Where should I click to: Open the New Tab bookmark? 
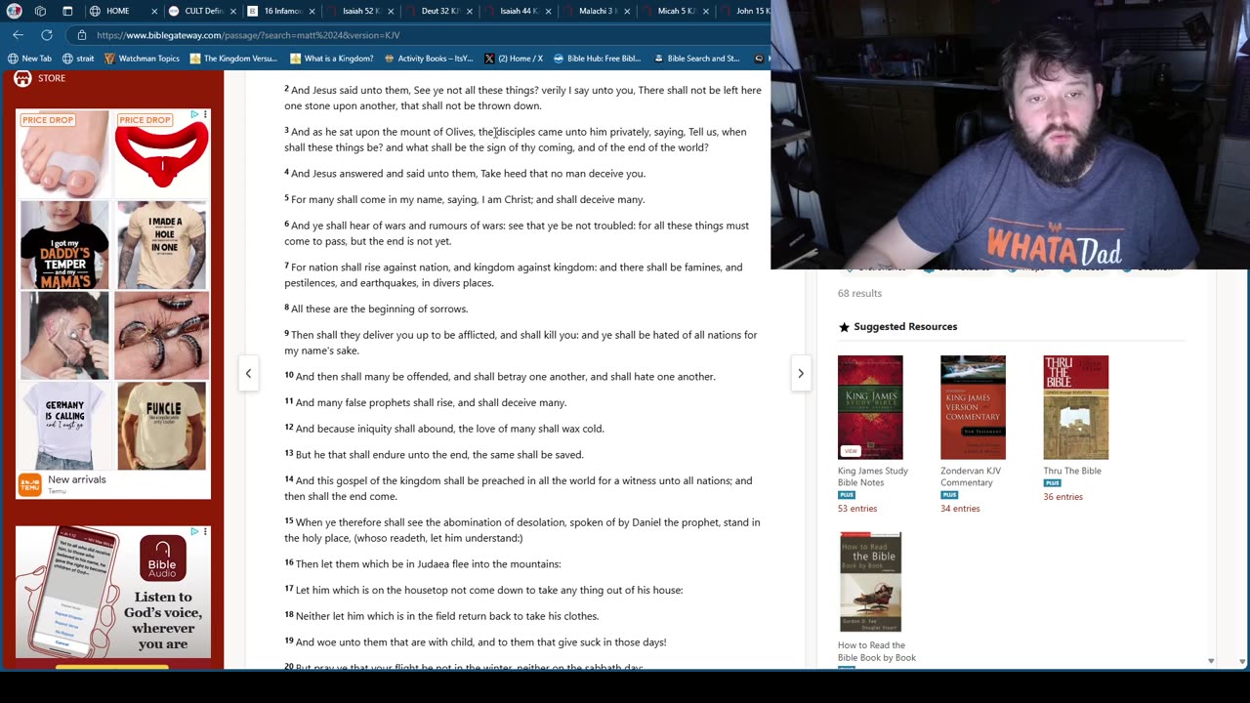pos(29,59)
